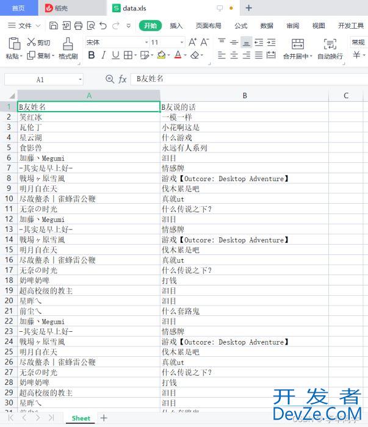Switch to the Page Layout tab
The height and width of the screenshot is (427, 368).
208,26
